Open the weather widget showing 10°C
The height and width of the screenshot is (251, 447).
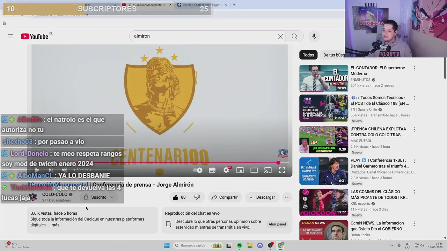click(x=17, y=245)
